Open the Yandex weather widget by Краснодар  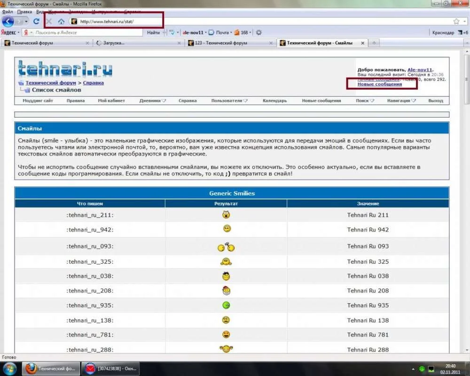(462, 32)
